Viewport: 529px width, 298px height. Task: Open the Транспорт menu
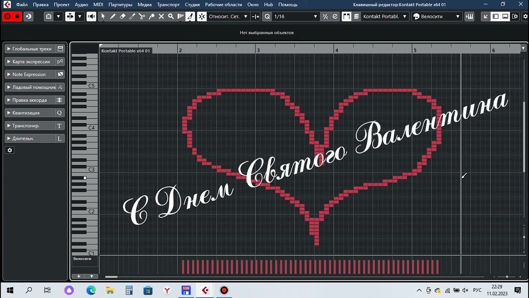point(168,5)
